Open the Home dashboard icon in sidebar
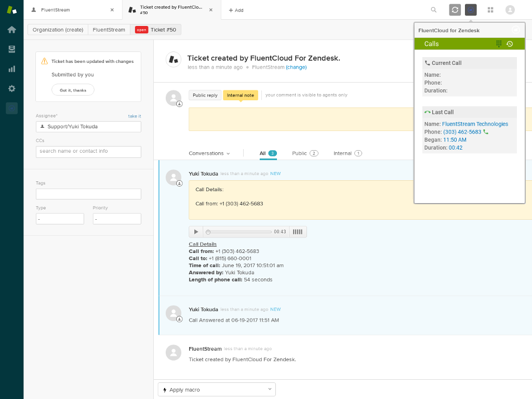This screenshot has width=532, height=399. coord(11,30)
